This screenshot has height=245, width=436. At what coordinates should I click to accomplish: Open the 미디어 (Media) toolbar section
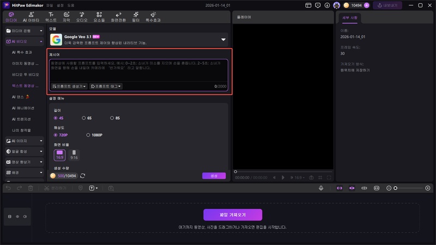(x=11, y=17)
